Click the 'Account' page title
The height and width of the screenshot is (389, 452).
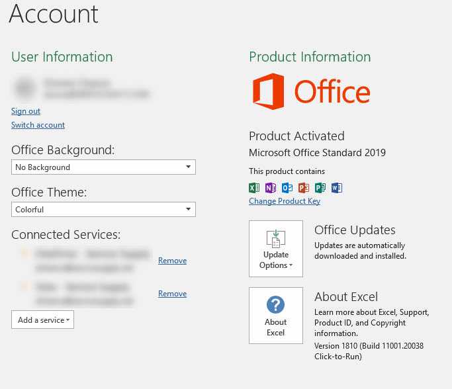tap(54, 13)
